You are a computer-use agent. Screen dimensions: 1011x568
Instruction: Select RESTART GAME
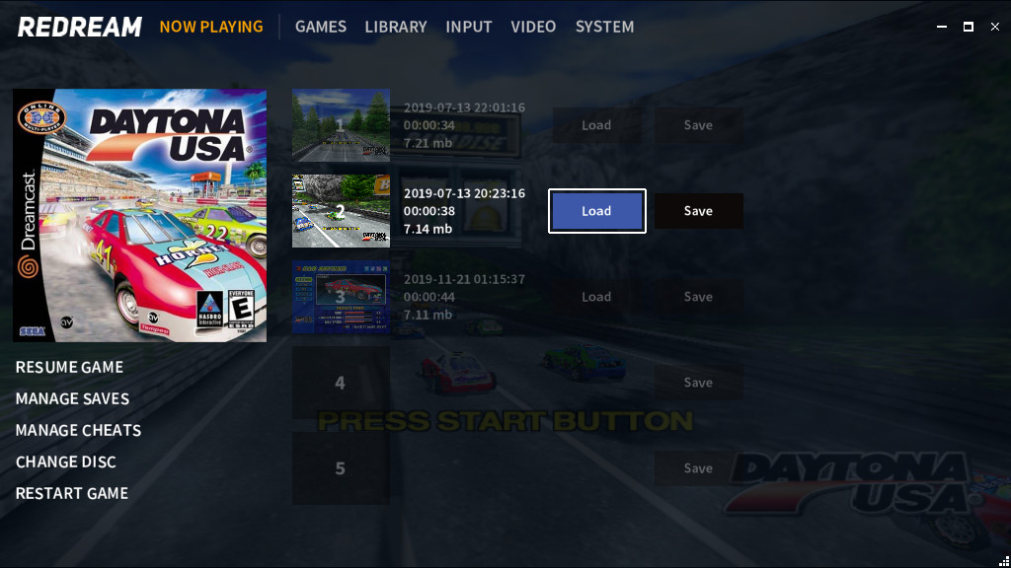[x=71, y=493]
